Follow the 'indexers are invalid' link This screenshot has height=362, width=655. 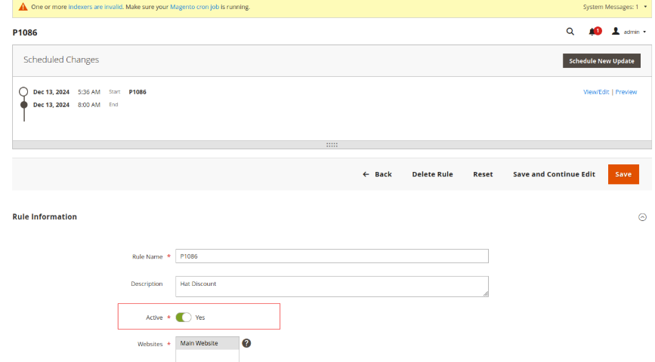coord(95,7)
